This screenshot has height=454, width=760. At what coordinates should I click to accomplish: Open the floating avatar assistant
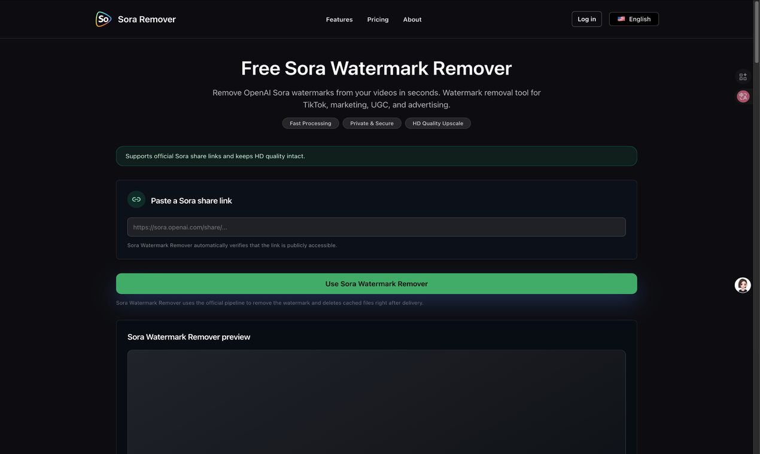743,285
